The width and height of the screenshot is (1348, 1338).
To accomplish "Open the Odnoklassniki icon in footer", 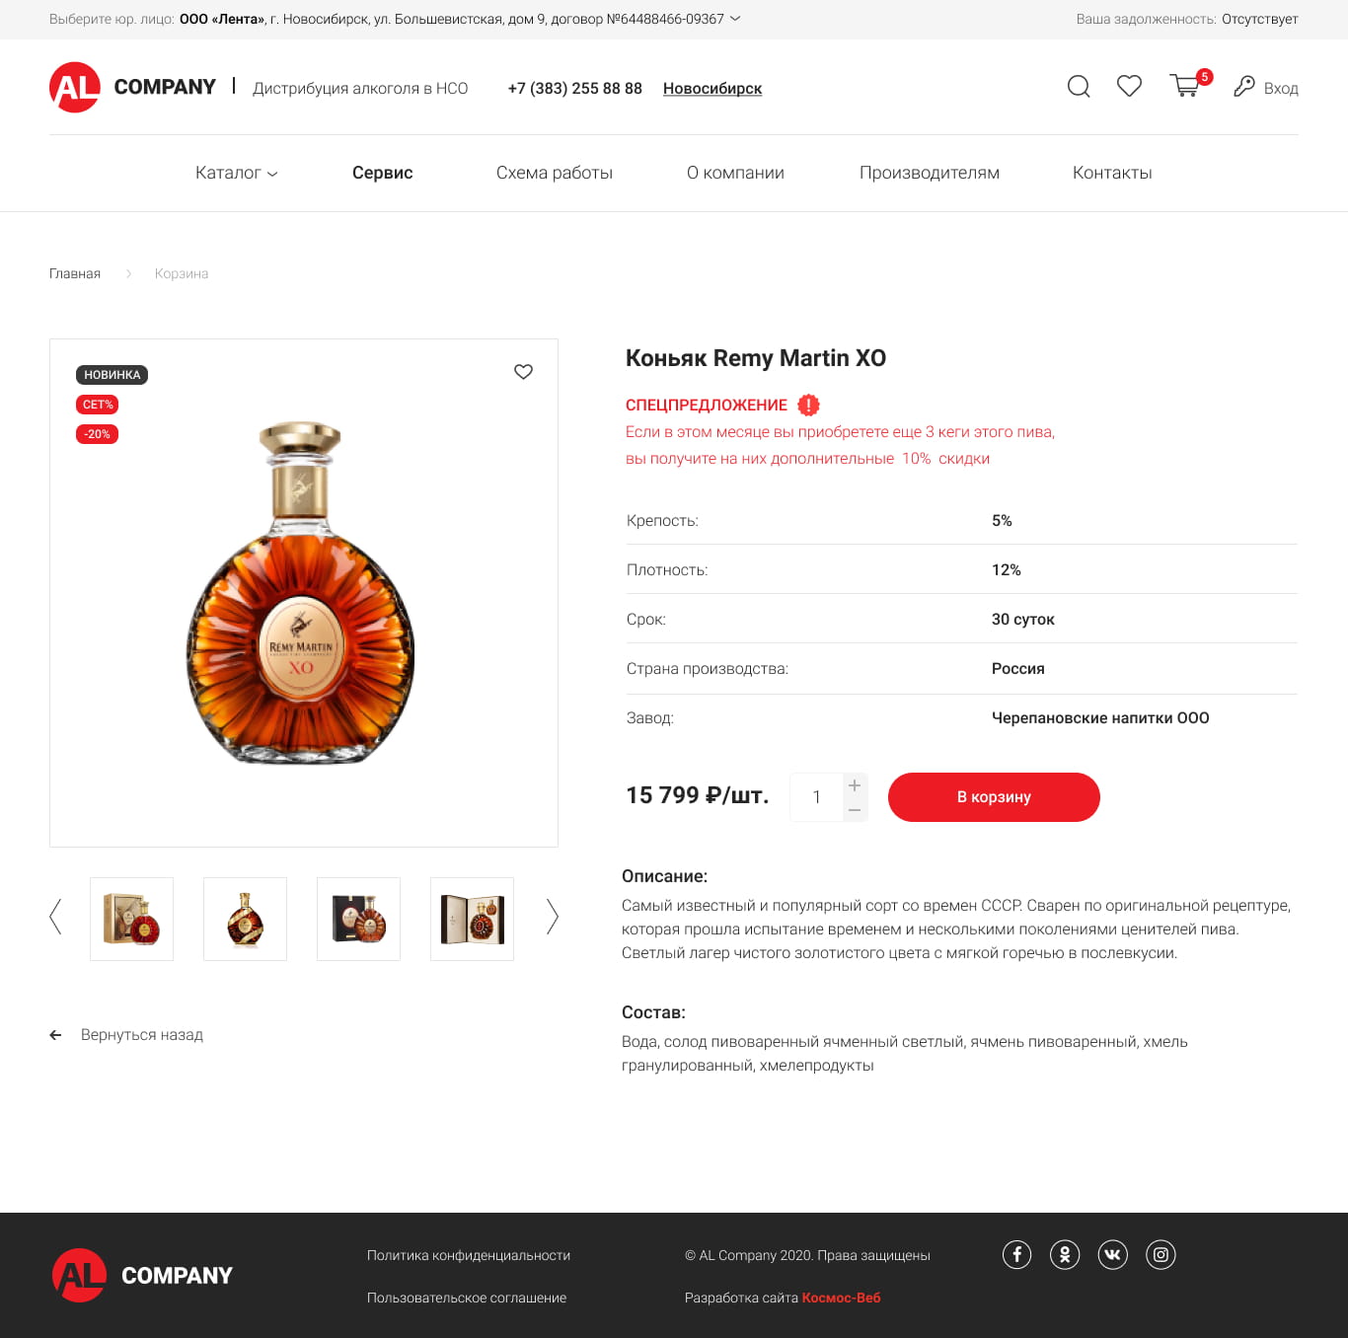I will click(1065, 1255).
